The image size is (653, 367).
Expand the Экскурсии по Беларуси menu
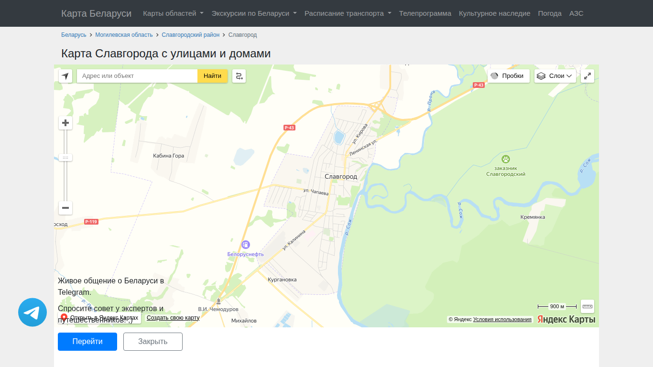point(254,13)
